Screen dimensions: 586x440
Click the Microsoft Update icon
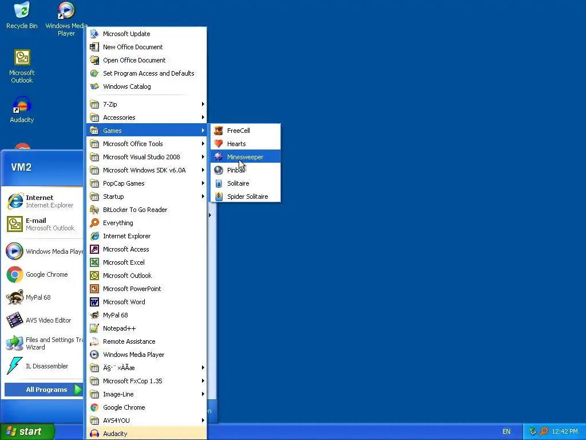coord(94,34)
